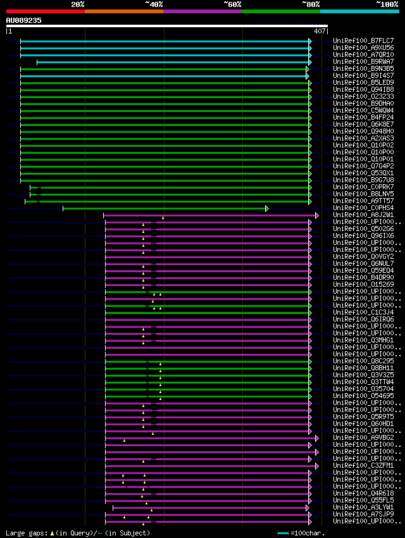Select the UniRef100_Q8C295 label
Viewport: 405px width, 538px height.
point(363,361)
